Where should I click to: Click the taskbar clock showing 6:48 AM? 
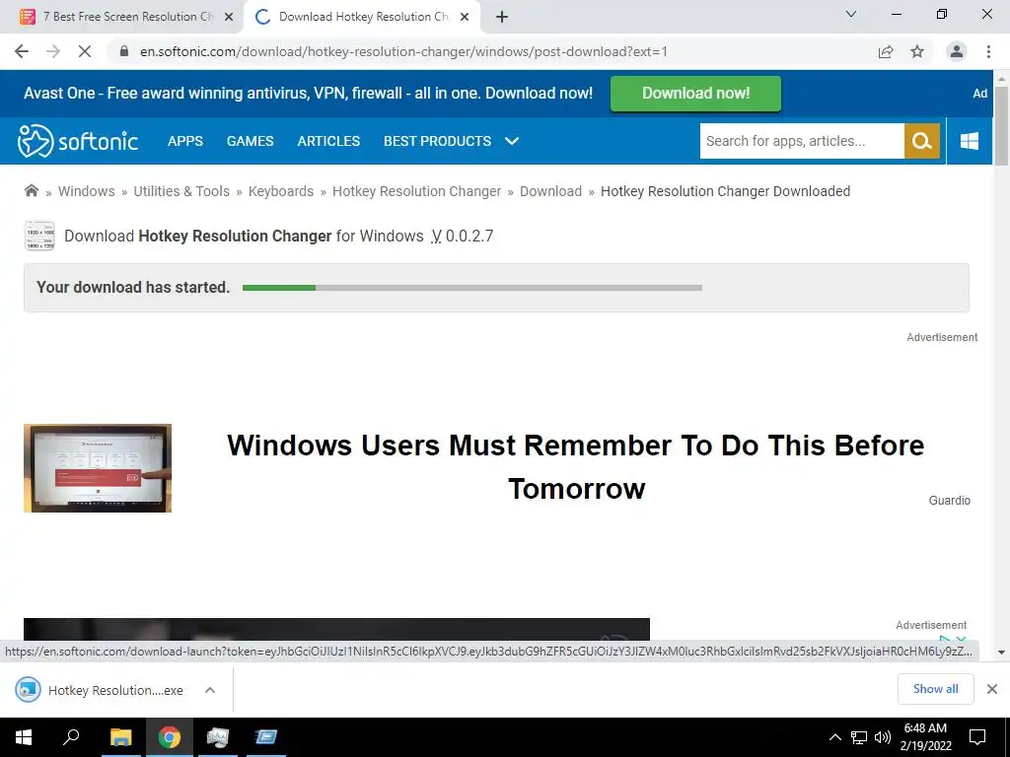[925, 737]
